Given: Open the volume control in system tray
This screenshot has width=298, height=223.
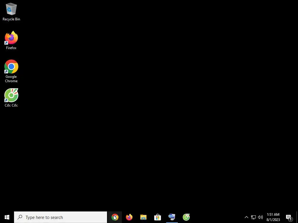Looking at the screenshot, I should [x=260, y=217].
